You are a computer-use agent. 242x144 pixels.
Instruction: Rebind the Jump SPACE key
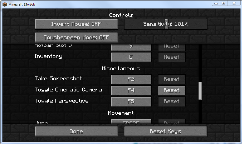[x=131, y=122]
